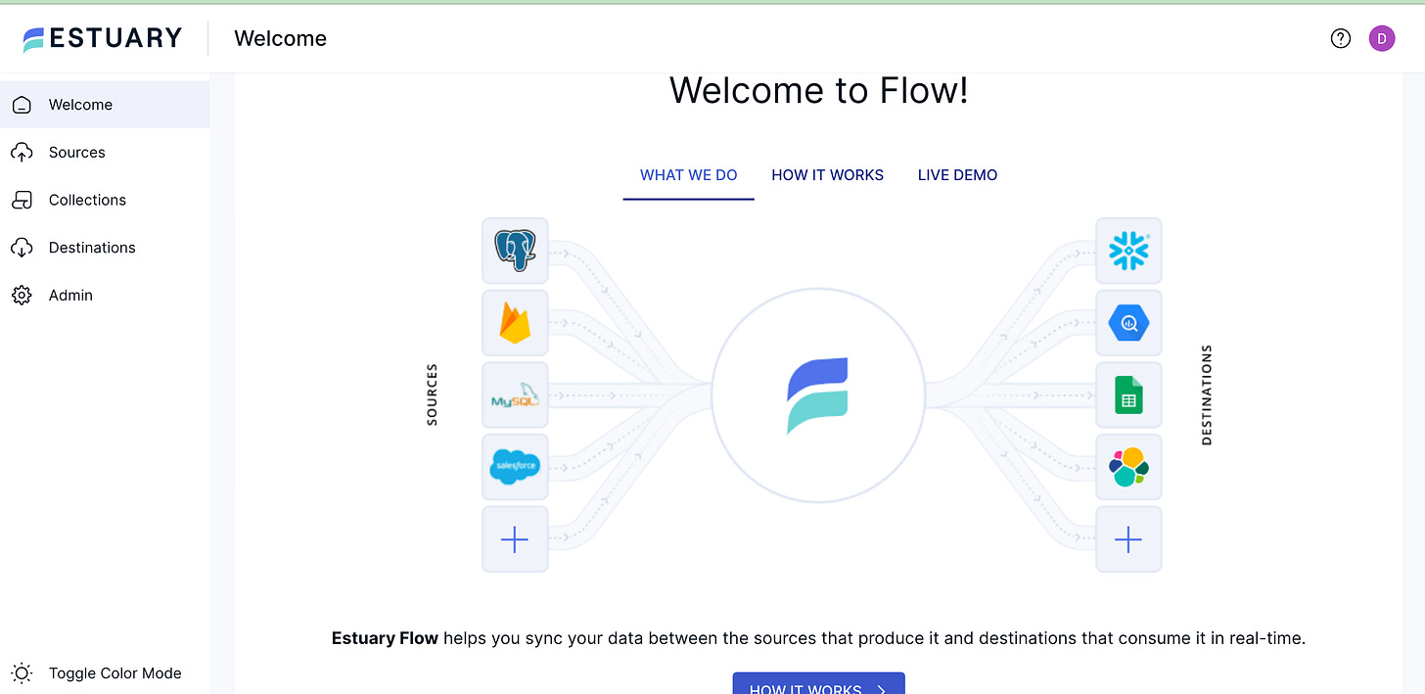The height and width of the screenshot is (694, 1425).
Task: Open Sources in the sidebar
Action: [105, 153]
